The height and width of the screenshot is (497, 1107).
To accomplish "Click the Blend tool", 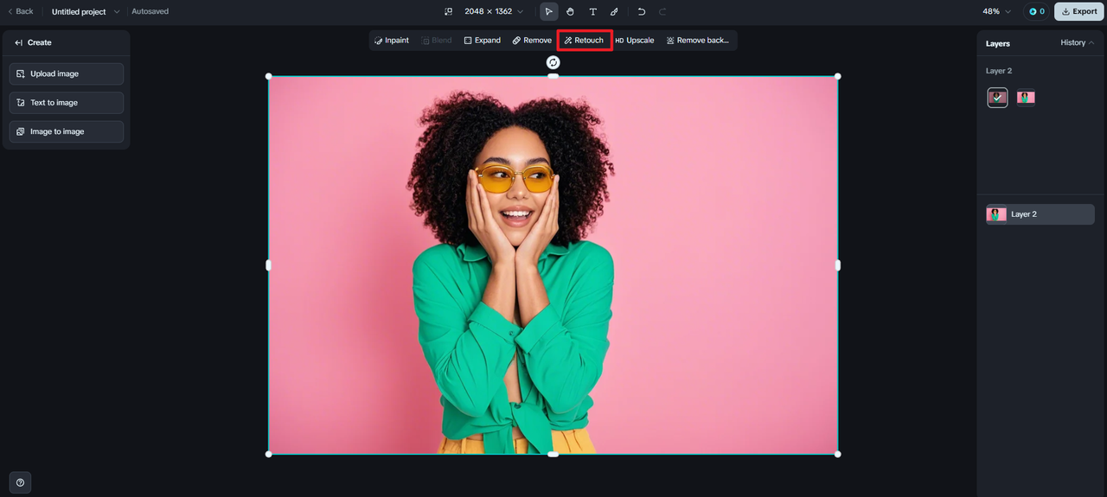I will (x=437, y=41).
